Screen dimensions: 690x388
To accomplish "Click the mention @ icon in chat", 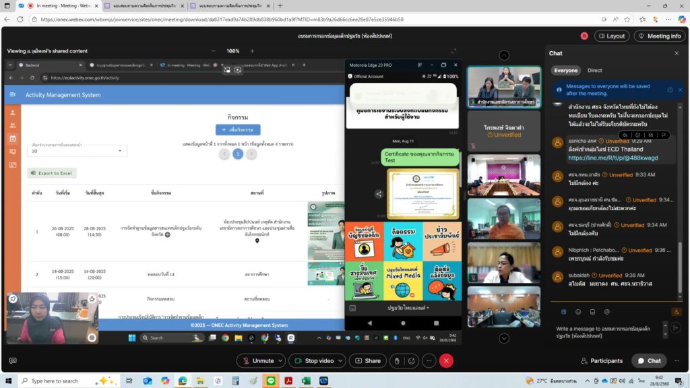I will click(607, 312).
